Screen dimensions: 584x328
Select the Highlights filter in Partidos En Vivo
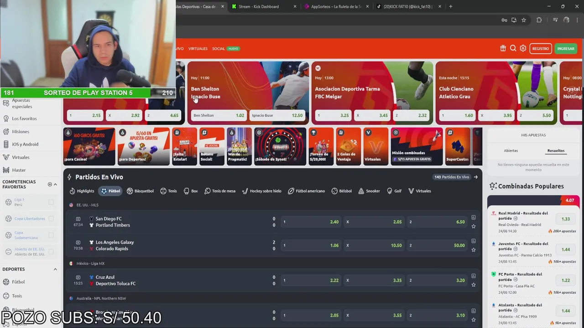coord(82,191)
